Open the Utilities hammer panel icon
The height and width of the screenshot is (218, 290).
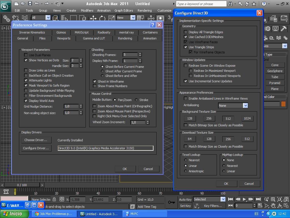[283, 29]
